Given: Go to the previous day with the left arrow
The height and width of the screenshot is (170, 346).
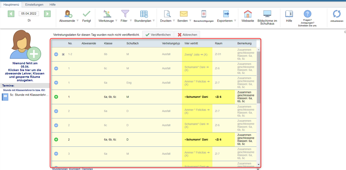Looking at the screenshot, I should coord(11,14).
